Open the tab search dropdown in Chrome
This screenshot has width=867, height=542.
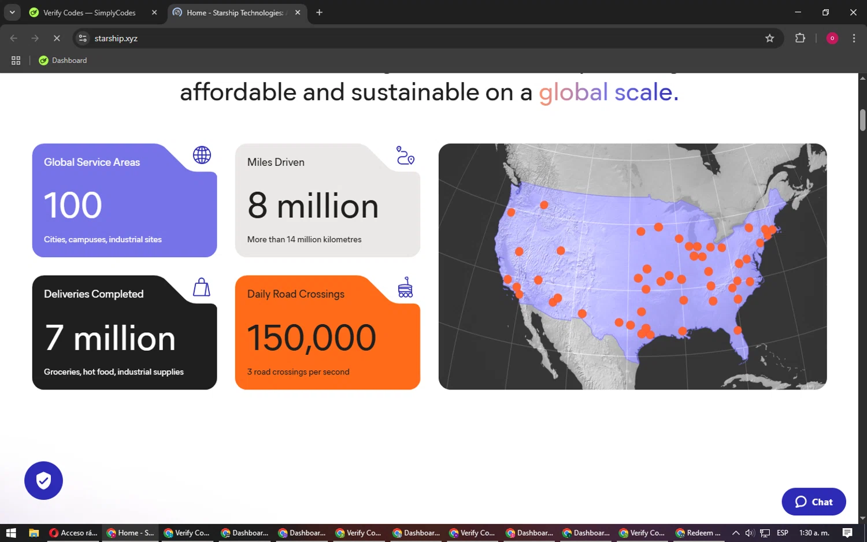[12, 12]
